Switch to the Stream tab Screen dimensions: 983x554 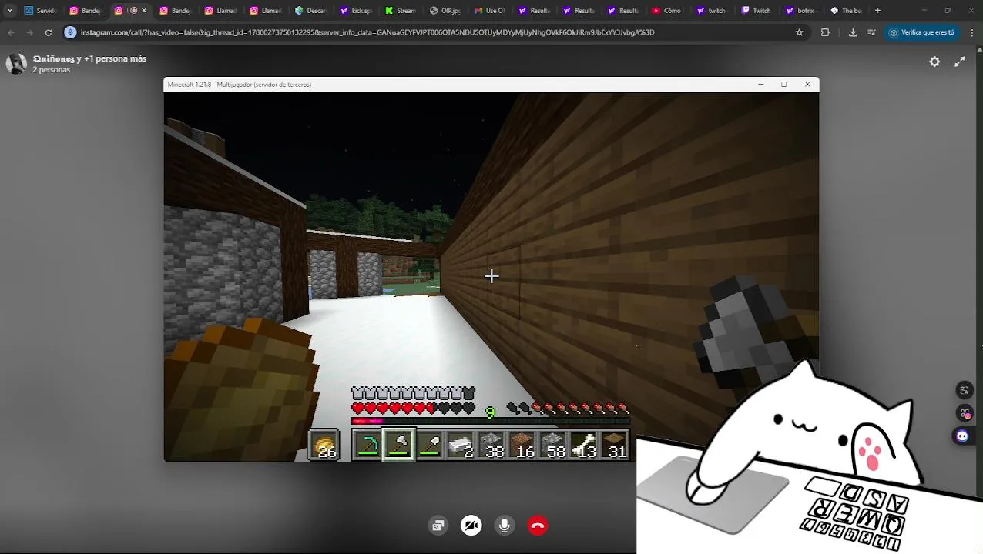(401, 11)
